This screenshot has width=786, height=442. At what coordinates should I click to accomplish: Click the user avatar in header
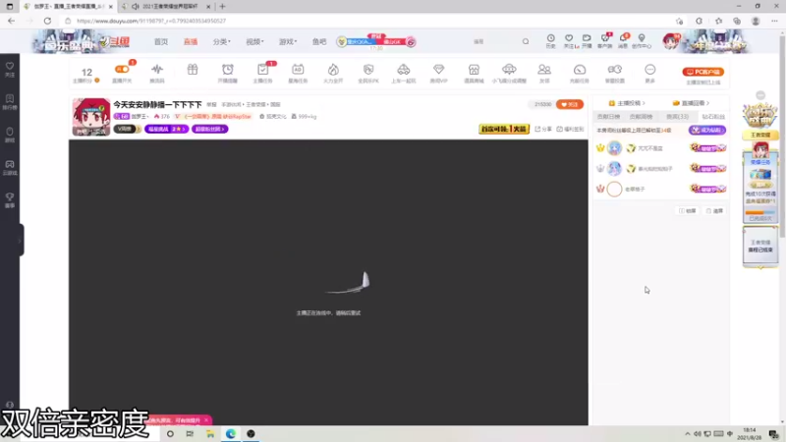pos(670,41)
